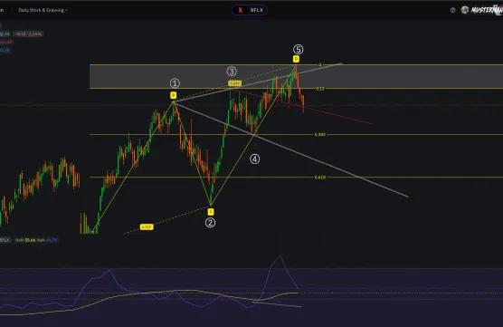Screen dimensions: 503x327
Task: Select the yellow 0.557 projection label
Action: tap(147, 227)
